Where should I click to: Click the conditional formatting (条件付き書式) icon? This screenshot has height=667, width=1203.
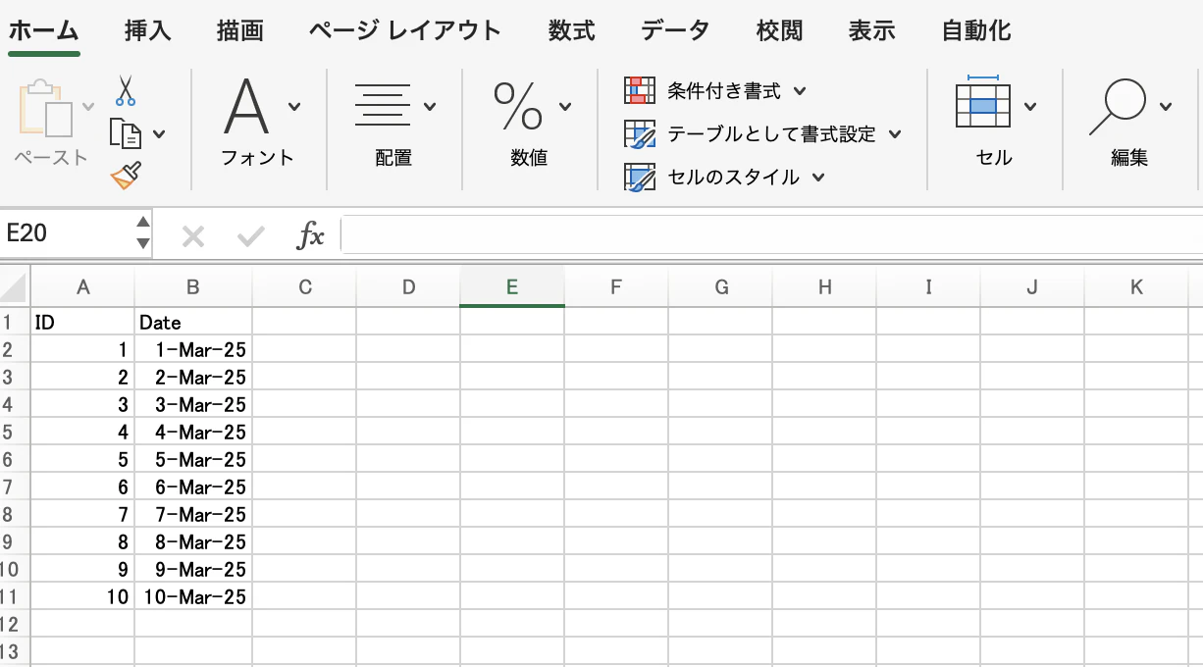[640, 90]
